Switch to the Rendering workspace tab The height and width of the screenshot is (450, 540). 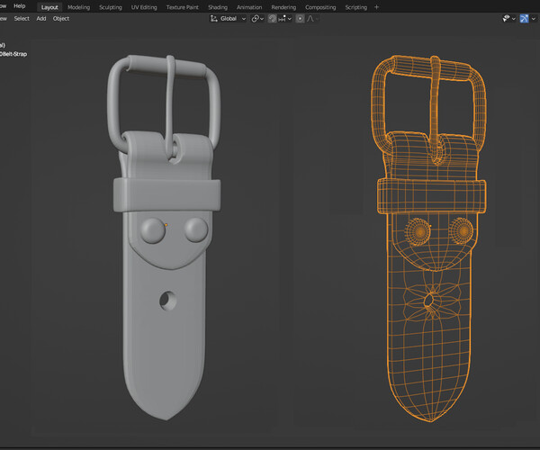tap(283, 7)
